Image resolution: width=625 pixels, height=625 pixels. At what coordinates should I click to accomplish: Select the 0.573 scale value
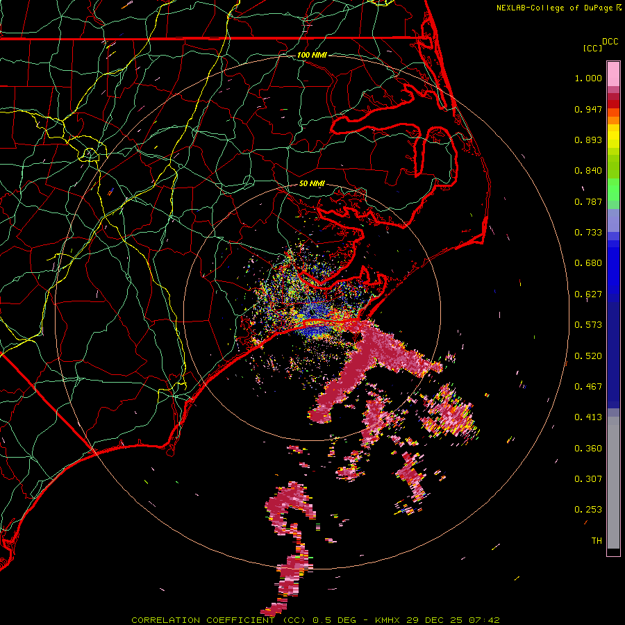(x=588, y=325)
